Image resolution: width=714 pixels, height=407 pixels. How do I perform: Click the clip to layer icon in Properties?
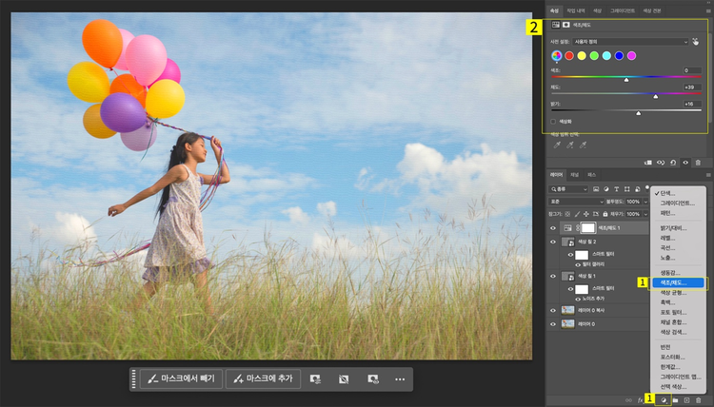648,163
